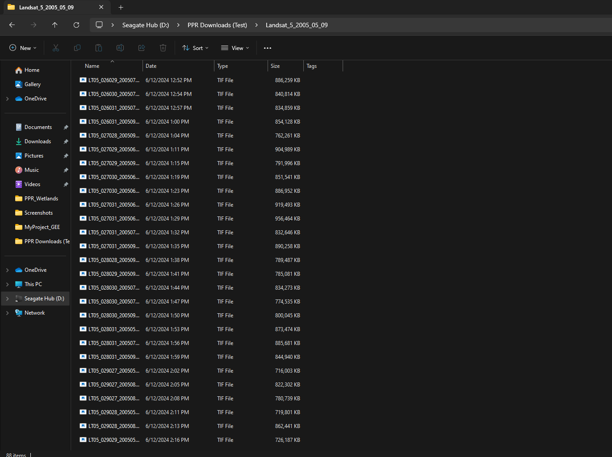Open Home in navigation pane
This screenshot has height=457, width=612.
tap(35, 70)
